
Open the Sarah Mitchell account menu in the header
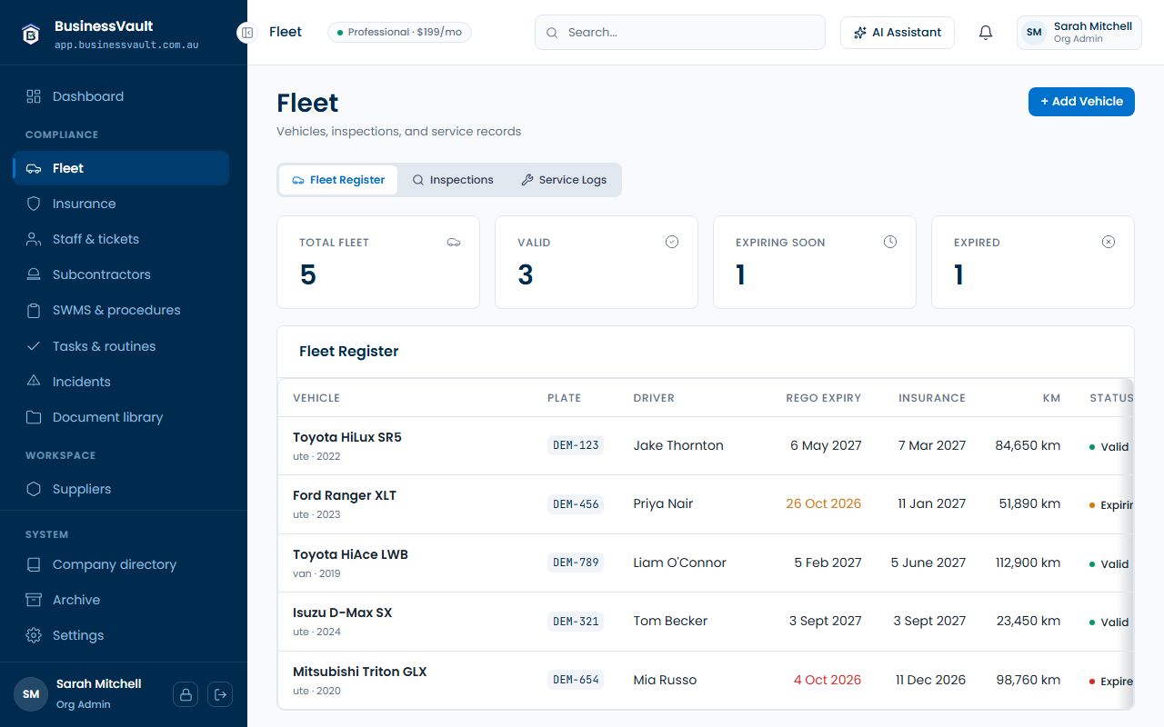(1079, 33)
